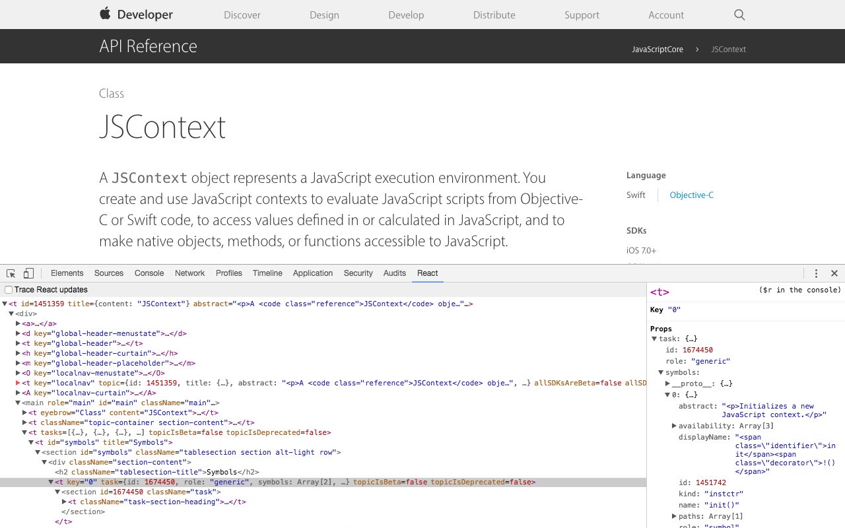845x528 pixels.
Task: Toggle the device toolbar icon
Action: tap(28, 273)
